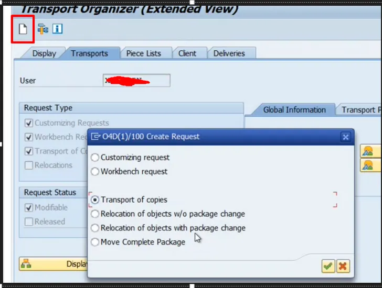Screen dimensions: 382x288
Task: Click the Display button with hierarchy icon
Action: pyautogui.click(x=53, y=264)
